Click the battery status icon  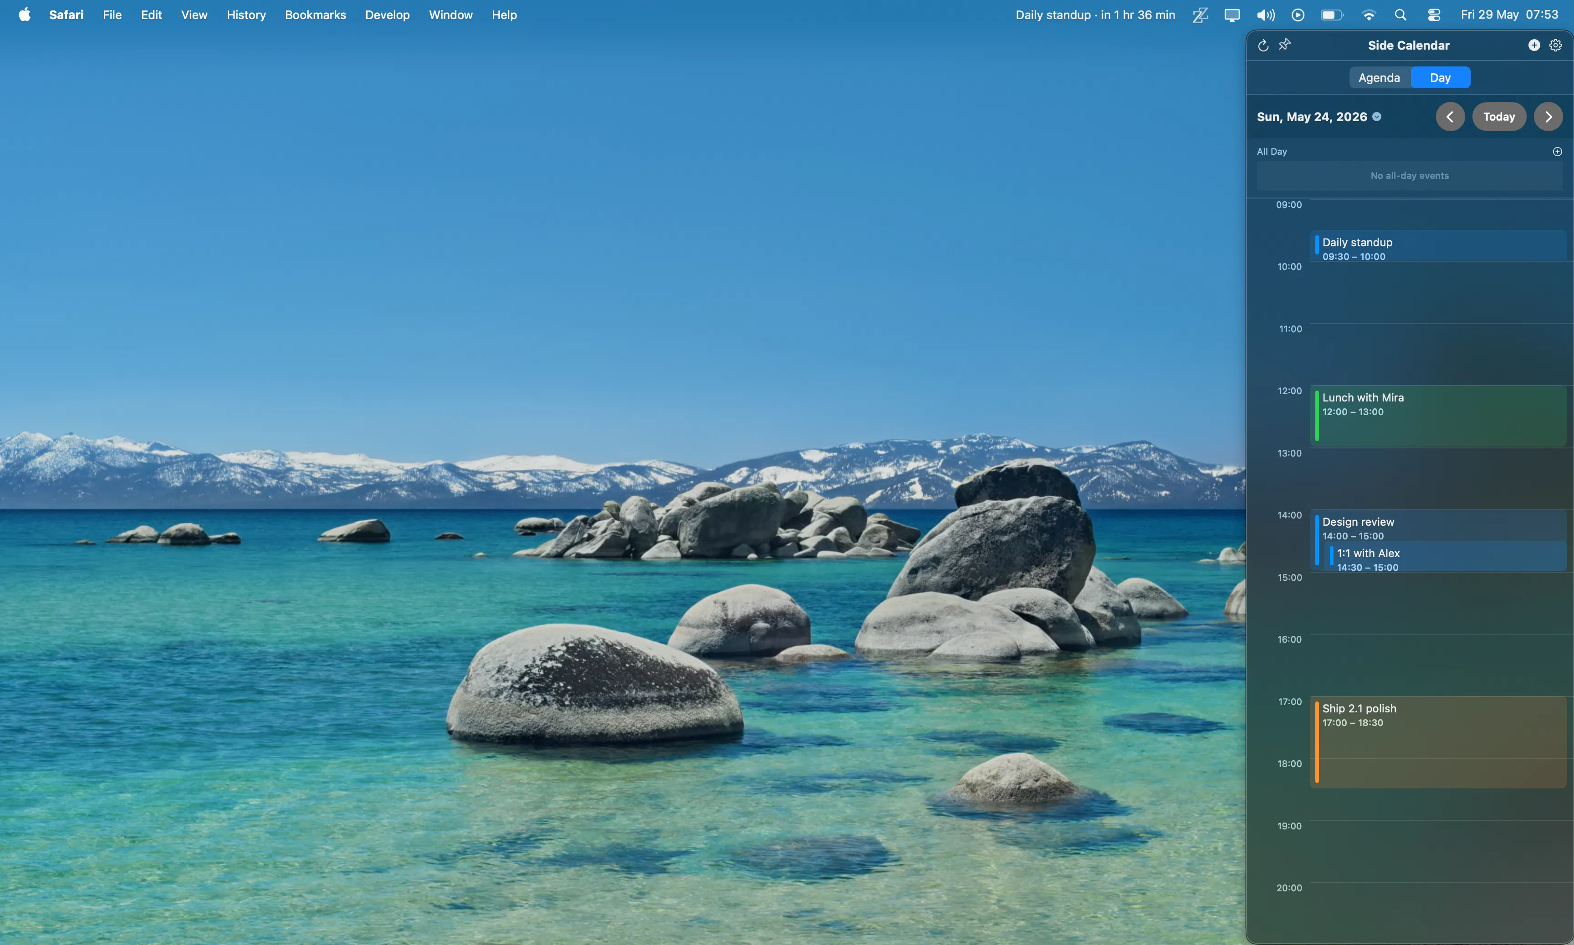tap(1332, 15)
